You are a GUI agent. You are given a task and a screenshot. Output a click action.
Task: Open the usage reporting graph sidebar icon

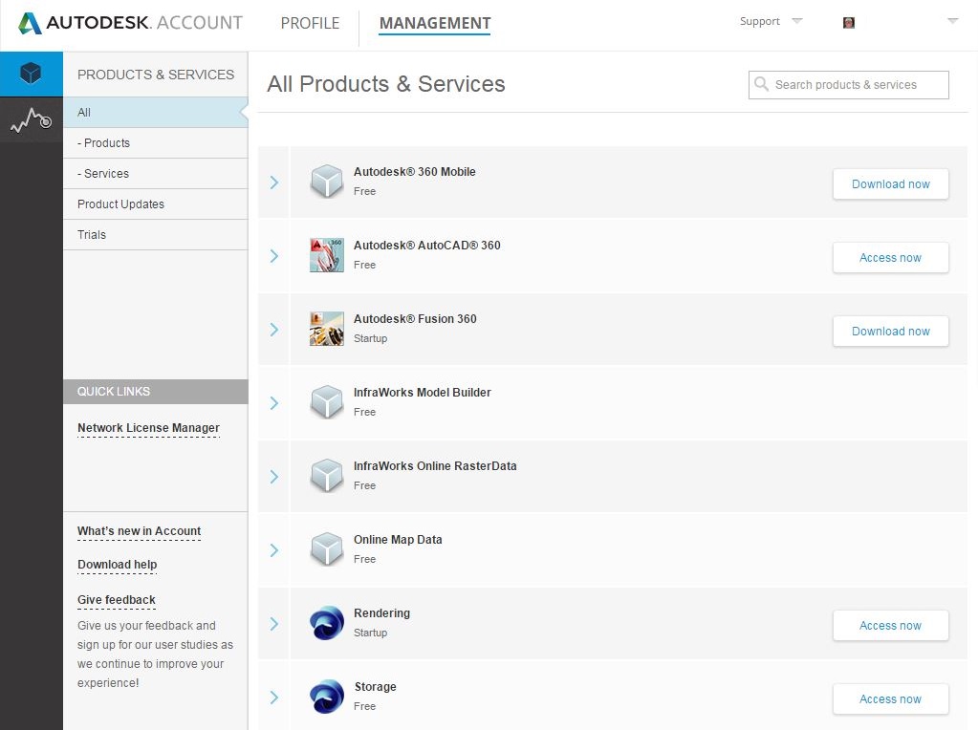click(x=31, y=119)
